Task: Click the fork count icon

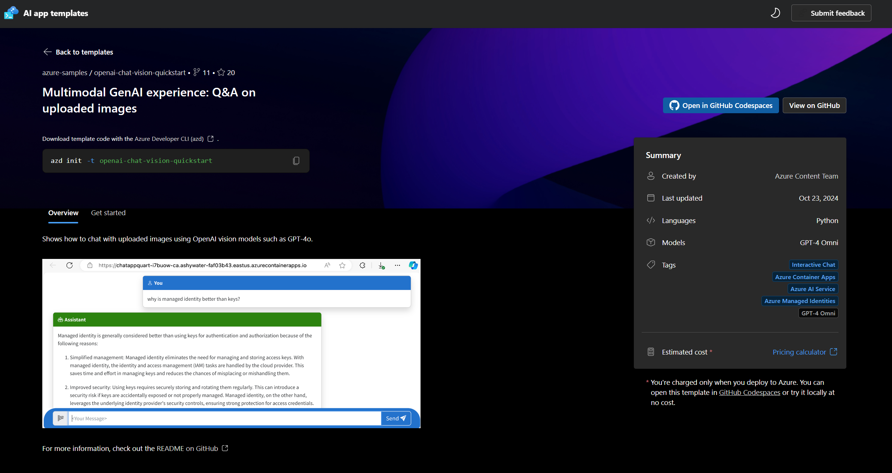Action: pyautogui.click(x=196, y=72)
